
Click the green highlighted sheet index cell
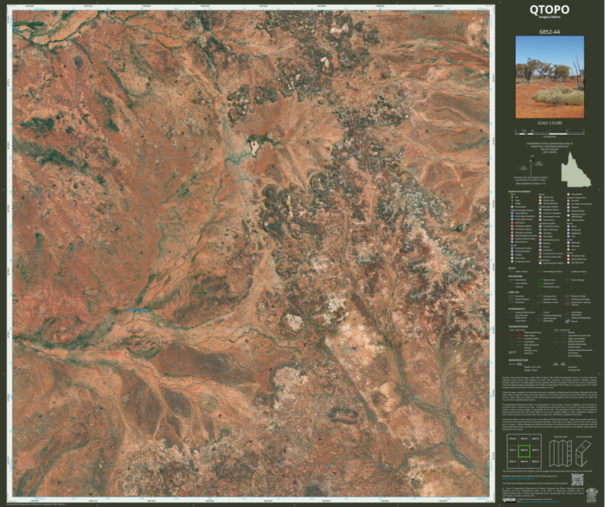524,451
